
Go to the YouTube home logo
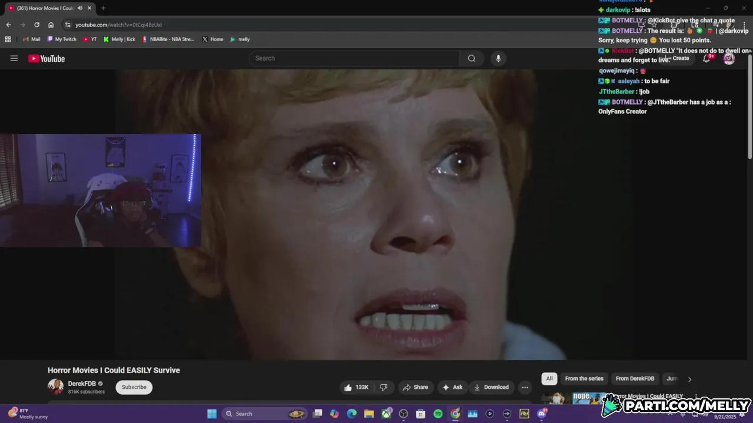pyautogui.click(x=46, y=58)
